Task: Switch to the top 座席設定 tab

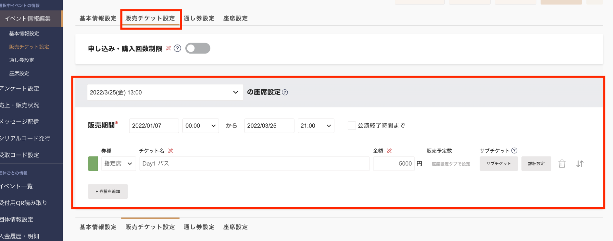Action: pos(235,18)
